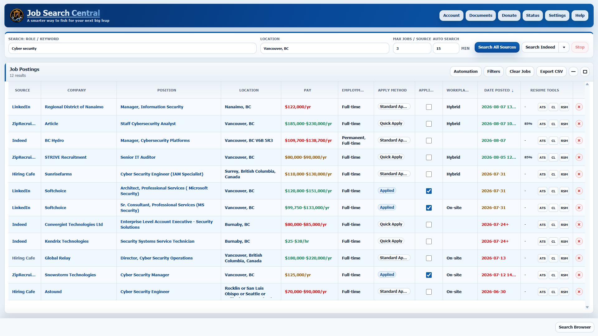The image size is (598, 336).
Task: Open RSM for Kendrix Technologies job
Action: [564, 241]
